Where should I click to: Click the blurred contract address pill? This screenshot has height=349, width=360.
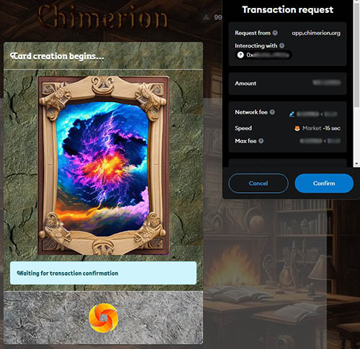264,55
